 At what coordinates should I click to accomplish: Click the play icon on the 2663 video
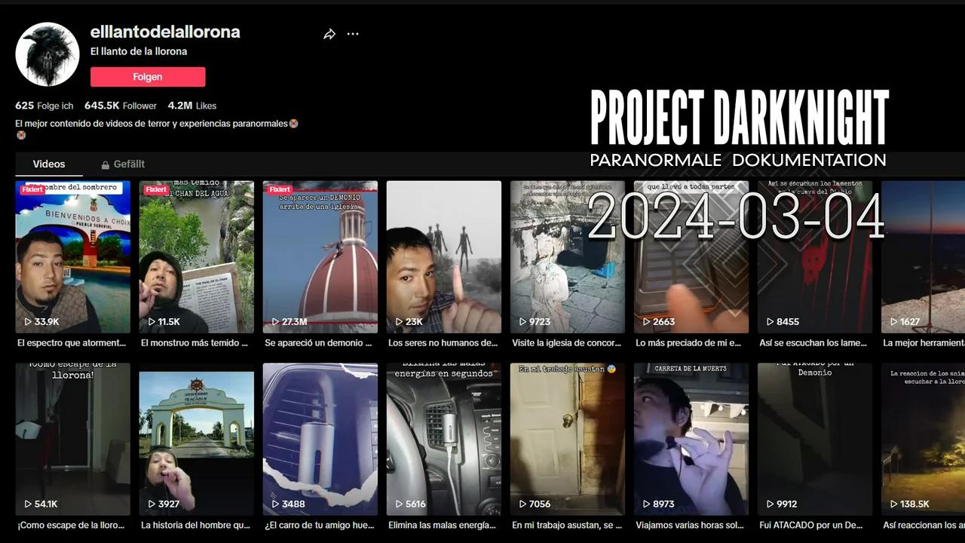[x=645, y=321]
